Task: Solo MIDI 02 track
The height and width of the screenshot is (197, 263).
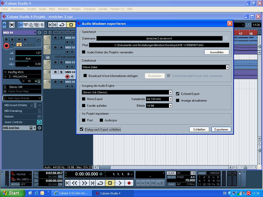Action: click(61, 47)
